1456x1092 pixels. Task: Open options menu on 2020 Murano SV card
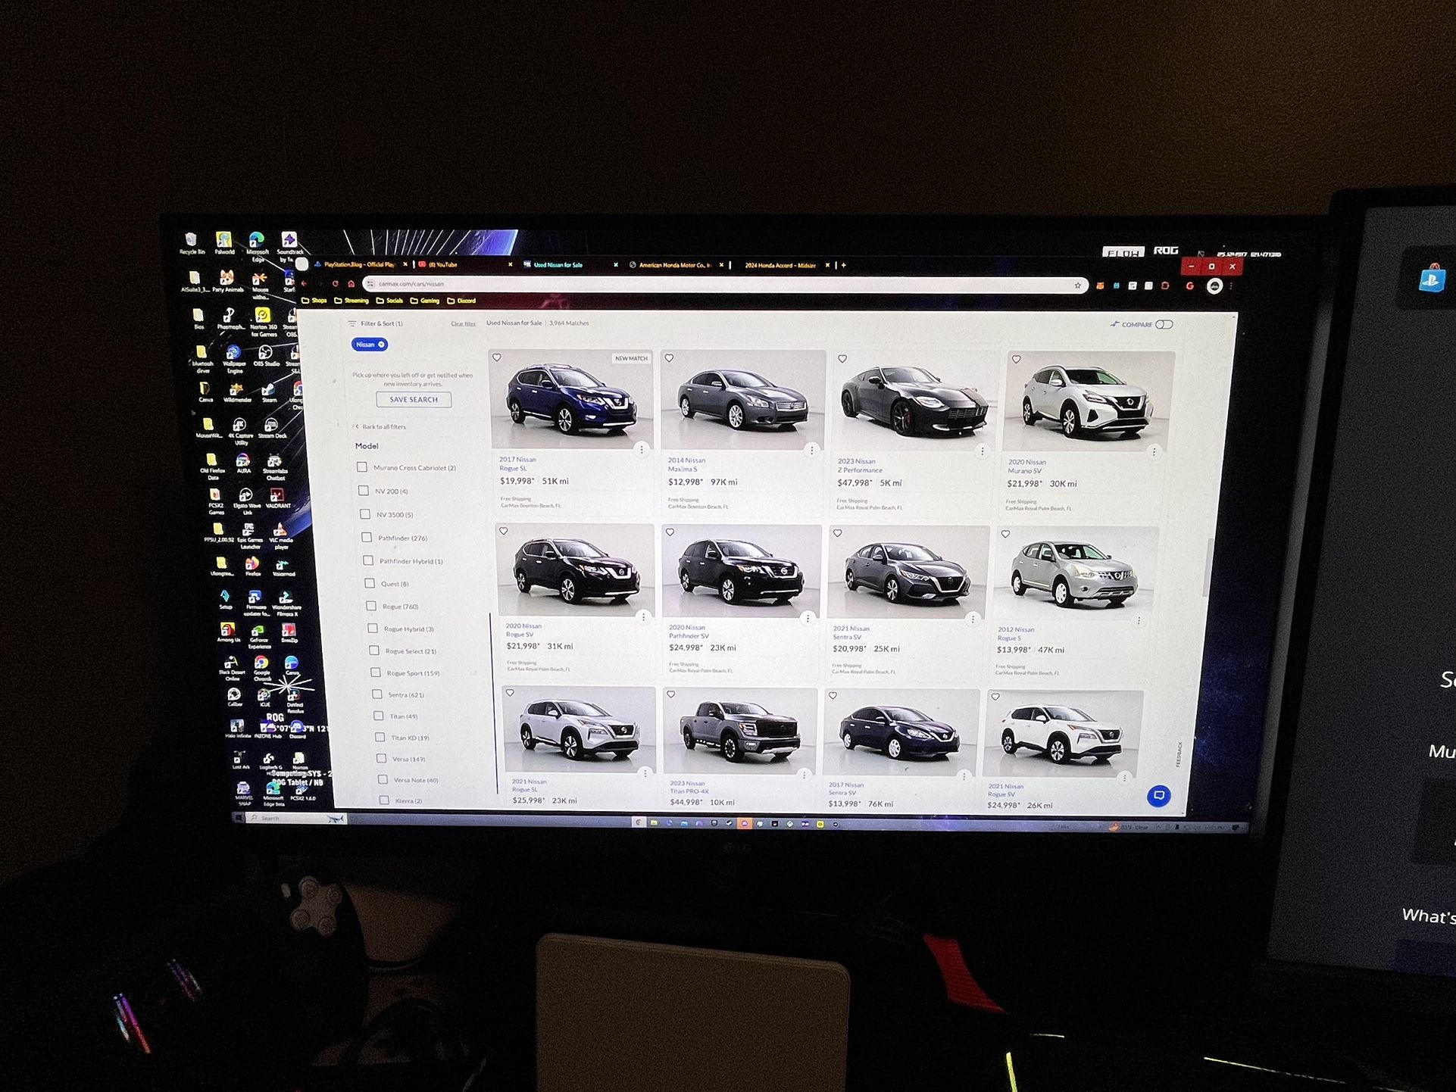point(1154,451)
